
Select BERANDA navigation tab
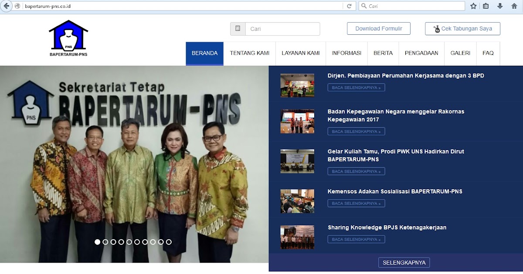click(x=204, y=53)
